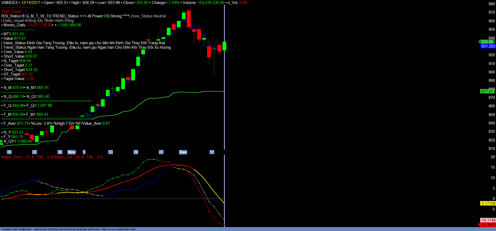Image resolution: width=496 pixels, height=231 pixels.
Task: Select the yellow -2.17108 indicator value tag
Action: (x=488, y=203)
